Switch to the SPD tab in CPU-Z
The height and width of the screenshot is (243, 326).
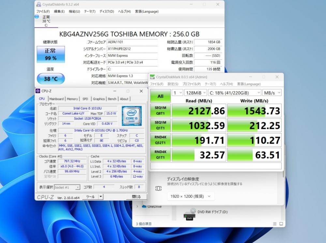tap(85, 99)
